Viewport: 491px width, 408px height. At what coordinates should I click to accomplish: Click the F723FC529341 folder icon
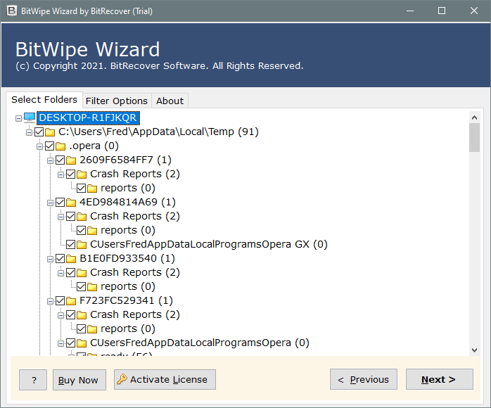(71, 301)
